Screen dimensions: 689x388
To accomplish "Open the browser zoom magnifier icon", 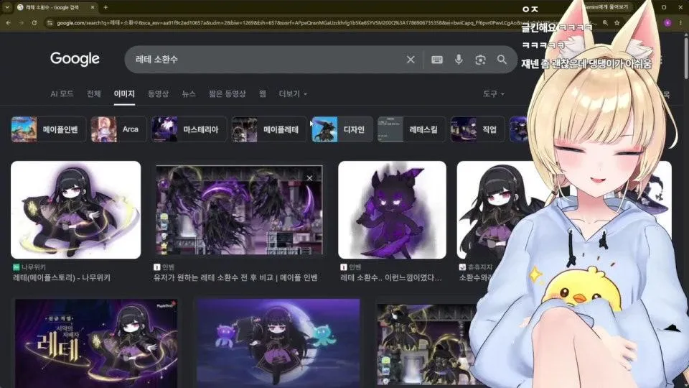I will tap(605, 22).
